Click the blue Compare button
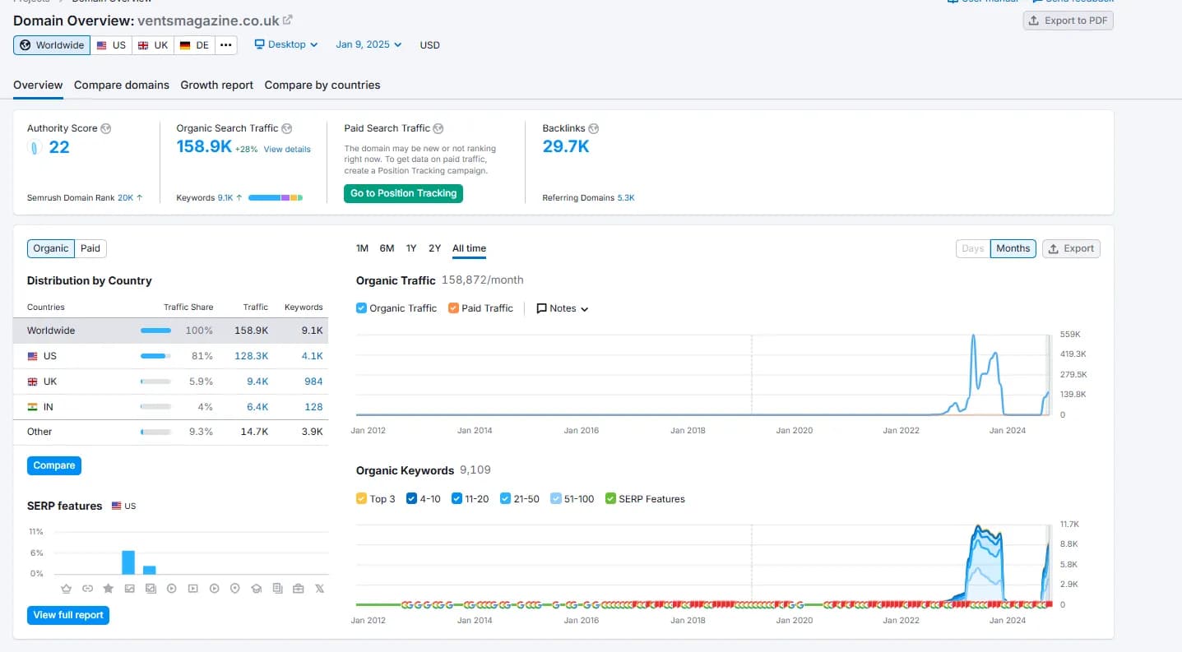This screenshot has height=652, width=1182. (54, 465)
